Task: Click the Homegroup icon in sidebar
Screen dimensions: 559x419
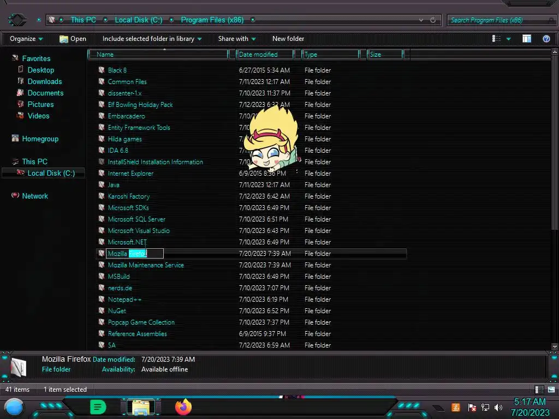Action: tap(15, 138)
